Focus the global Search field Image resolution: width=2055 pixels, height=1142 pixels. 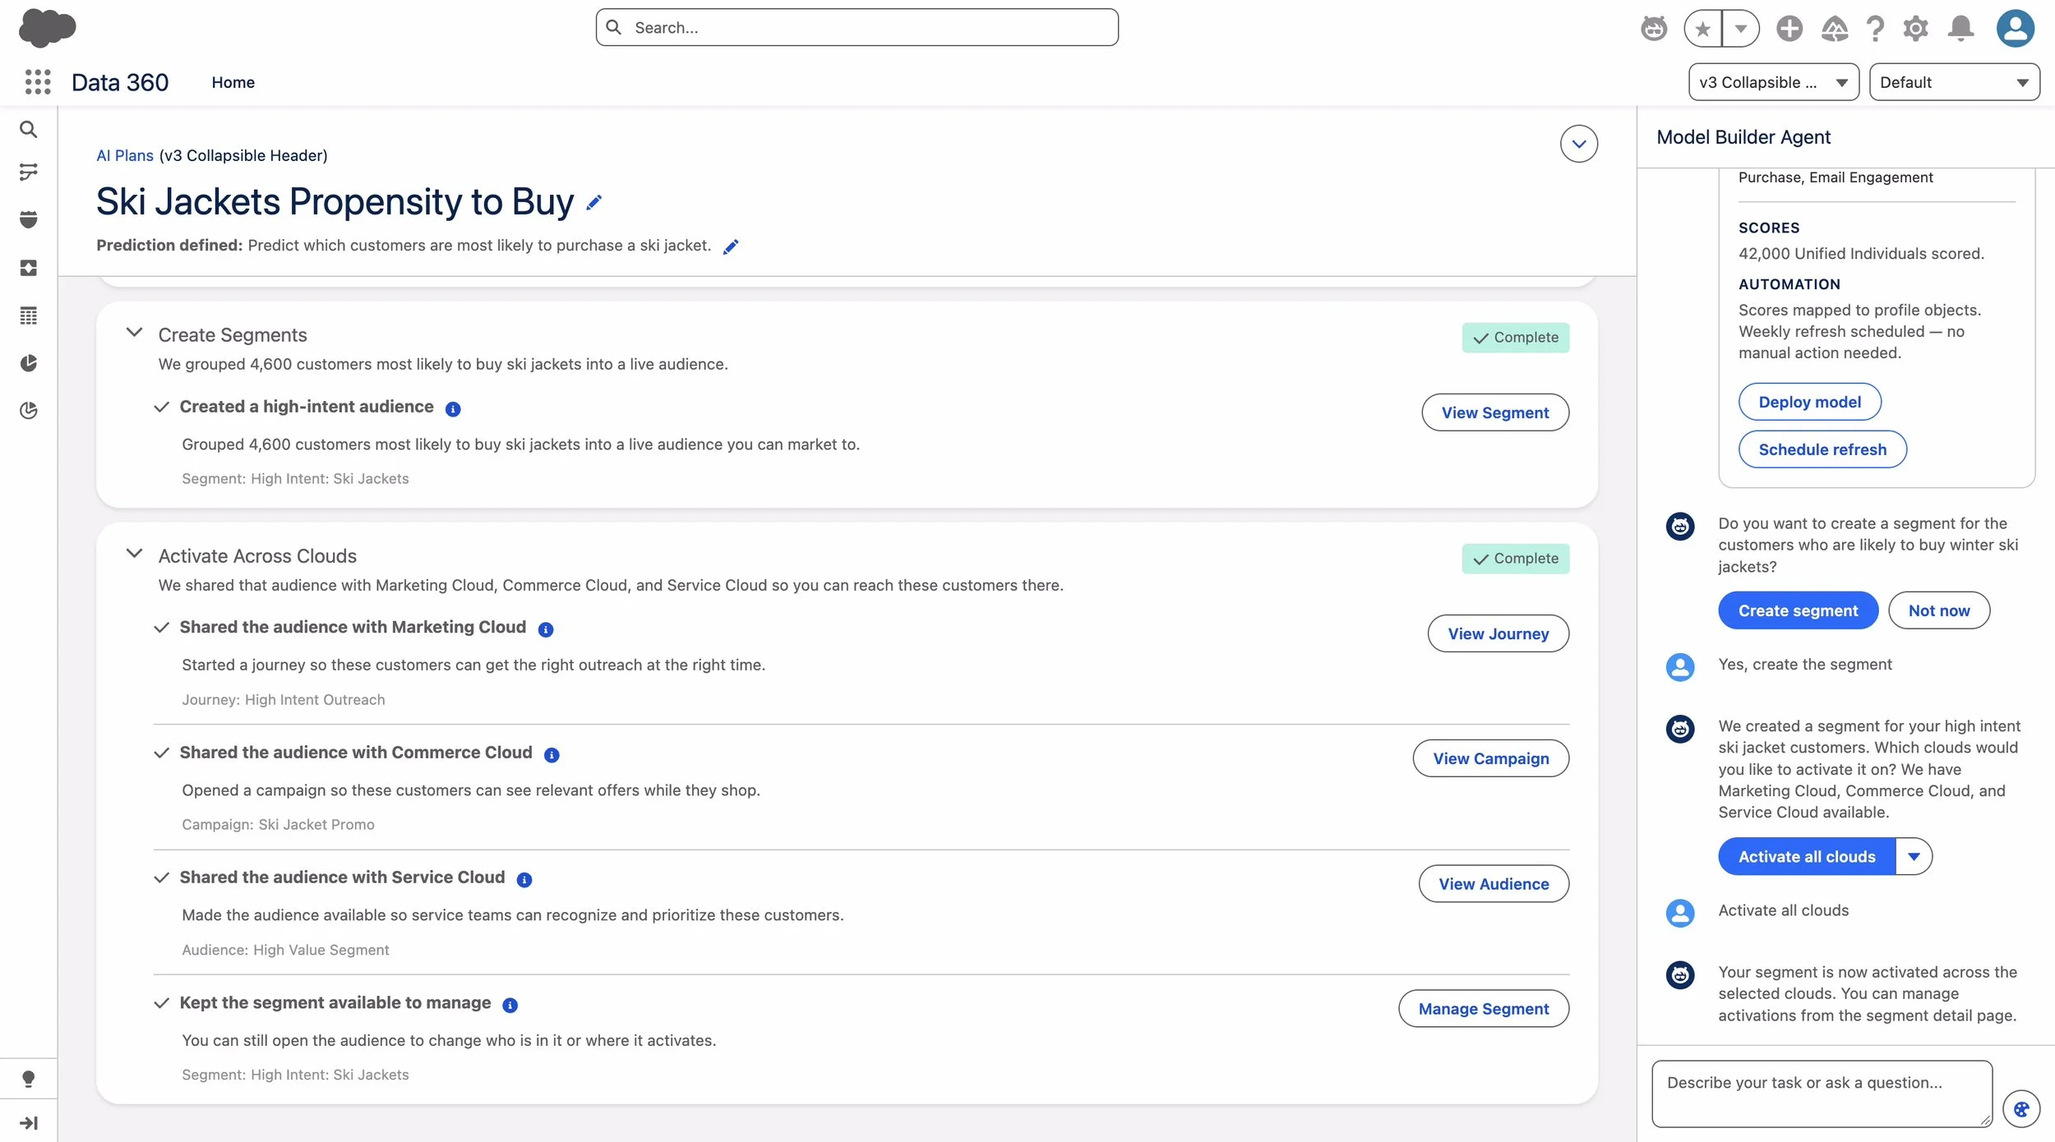click(x=857, y=27)
